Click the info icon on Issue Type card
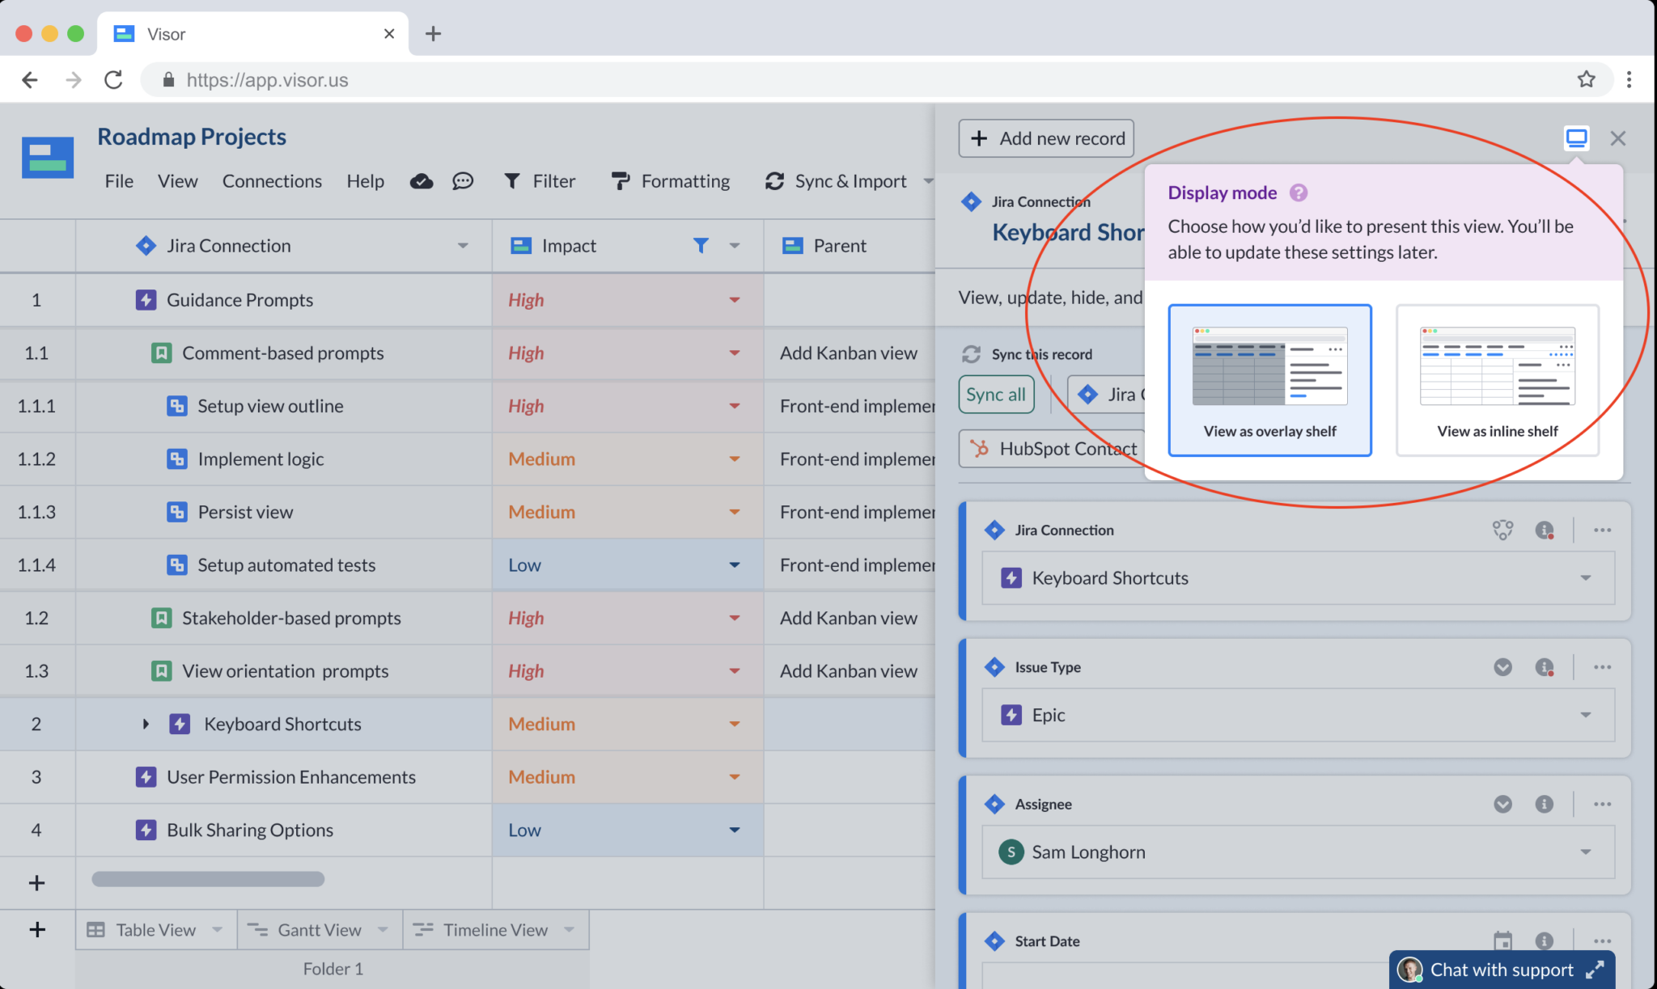The image size is (1657, 989). click(x=1544, y=667)
